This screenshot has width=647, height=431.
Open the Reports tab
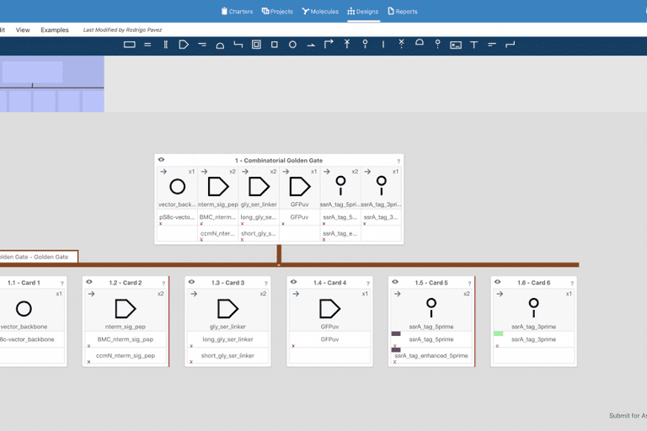pyautogui.click(x=402, y=12)
